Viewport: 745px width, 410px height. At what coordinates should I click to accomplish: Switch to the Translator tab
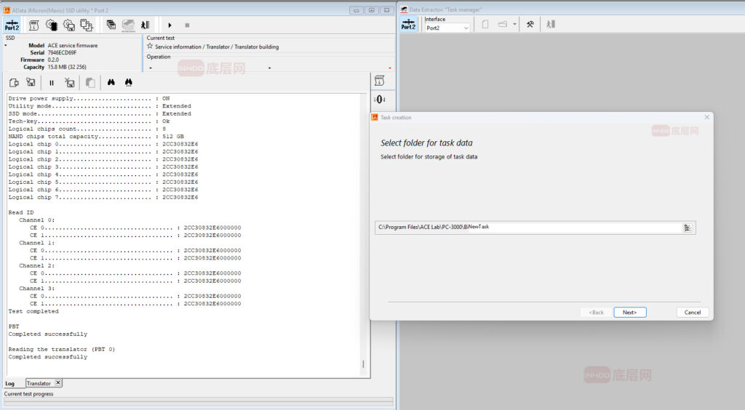coord(39,383)
